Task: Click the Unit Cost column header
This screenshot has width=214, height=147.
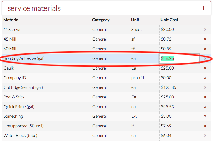Action: [x=169, y=20]
